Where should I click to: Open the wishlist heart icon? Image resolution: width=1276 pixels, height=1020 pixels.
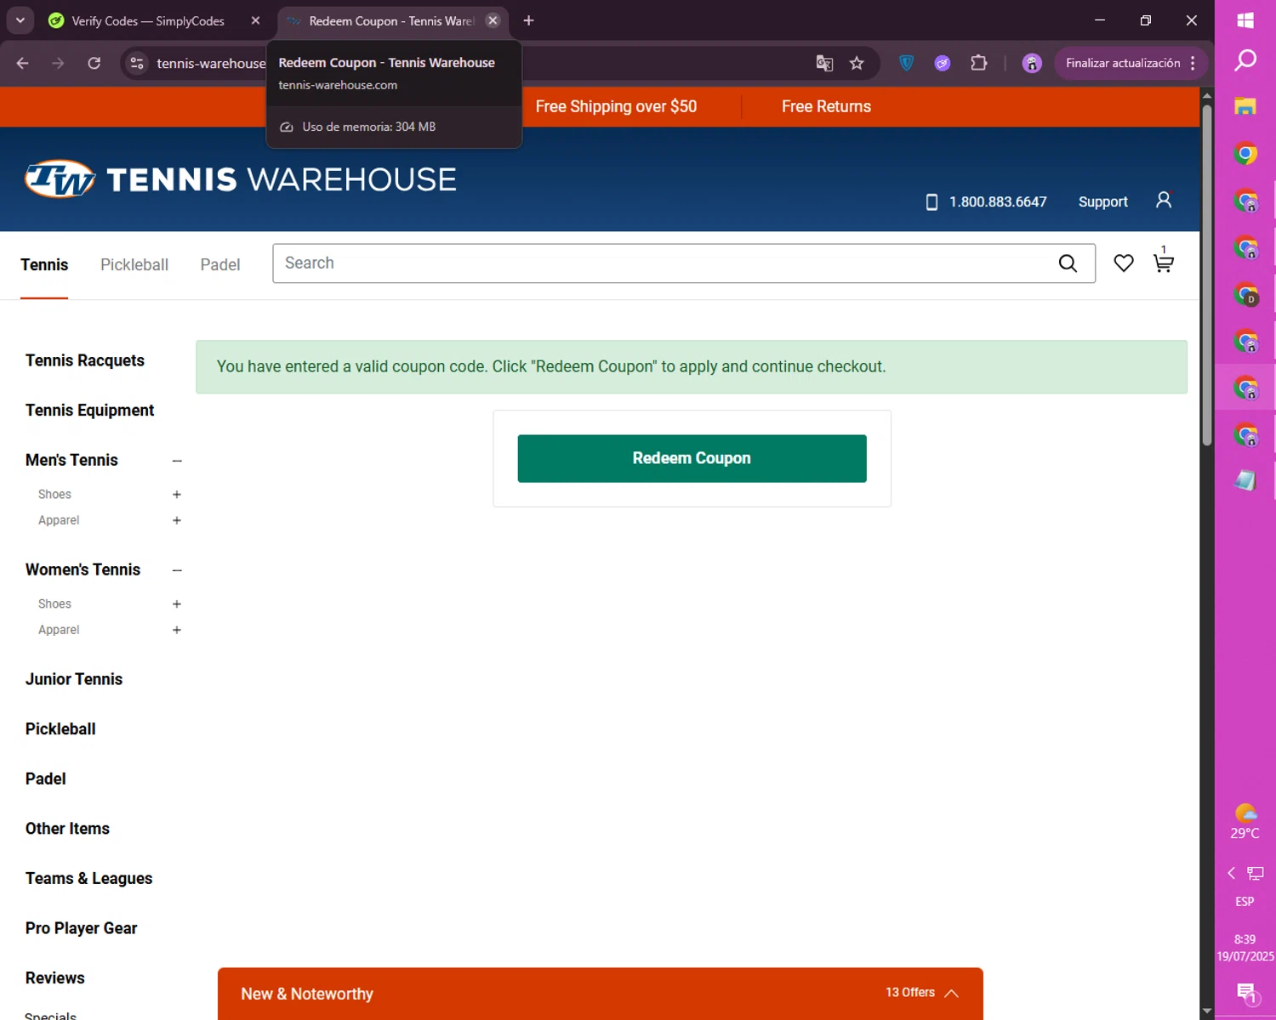(x=1124, y=263)
